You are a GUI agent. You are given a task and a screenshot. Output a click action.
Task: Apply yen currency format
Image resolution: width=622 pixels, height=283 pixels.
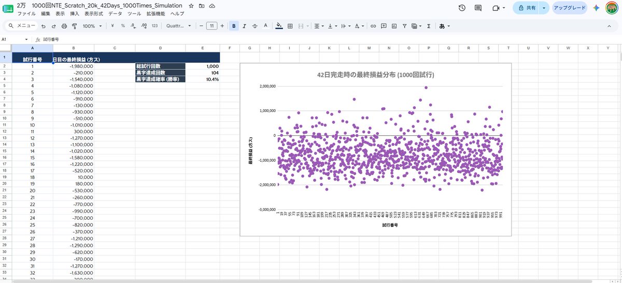(113, 25)
